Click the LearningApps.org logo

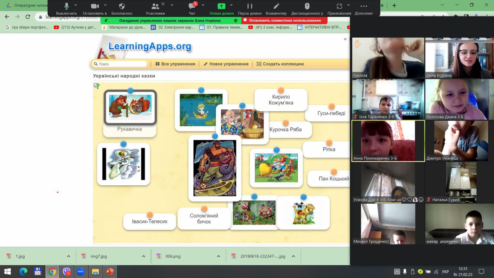[x=150, y=46]
